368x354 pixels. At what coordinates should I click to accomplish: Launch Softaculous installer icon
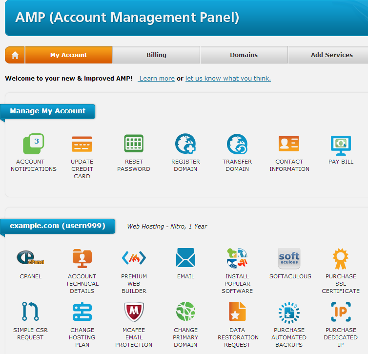coord(289,258)
